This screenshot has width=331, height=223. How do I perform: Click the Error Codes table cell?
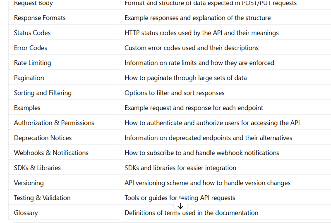pyautogui.click(x=31, y=48)
